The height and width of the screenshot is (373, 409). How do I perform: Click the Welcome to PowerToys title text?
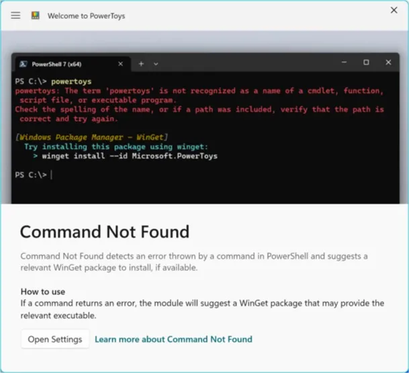click(86, 15)
